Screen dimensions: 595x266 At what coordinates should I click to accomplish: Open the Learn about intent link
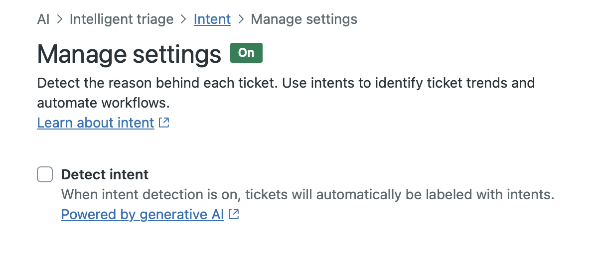[x=96, y=123]
